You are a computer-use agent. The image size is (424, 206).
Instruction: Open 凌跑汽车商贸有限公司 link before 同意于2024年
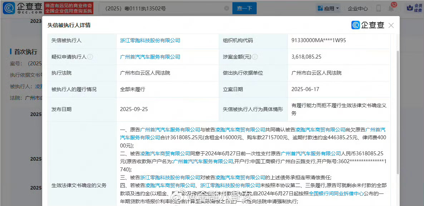coord(165,154)
